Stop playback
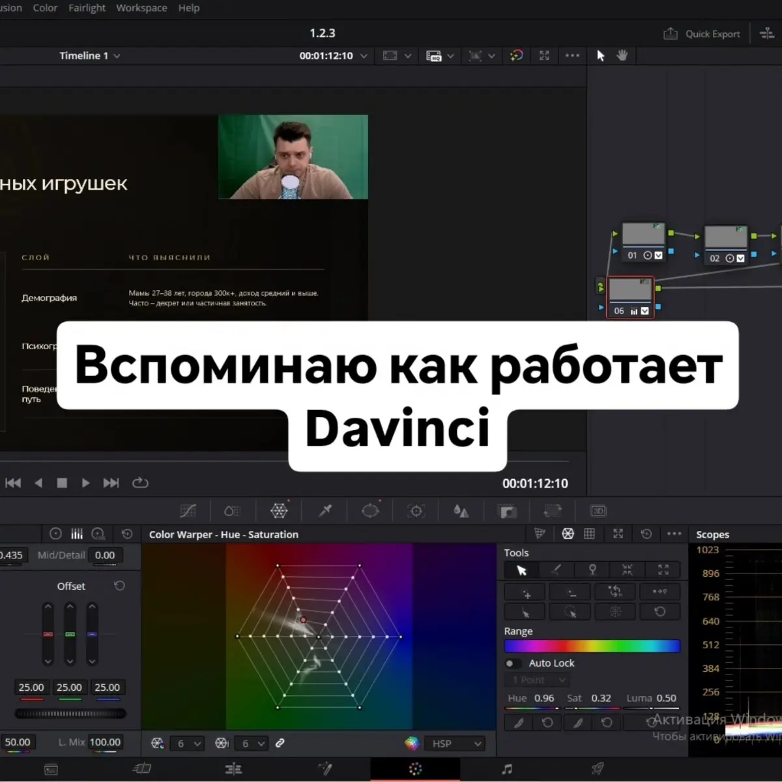Screen dimensions: 782x782 point(62,483)
